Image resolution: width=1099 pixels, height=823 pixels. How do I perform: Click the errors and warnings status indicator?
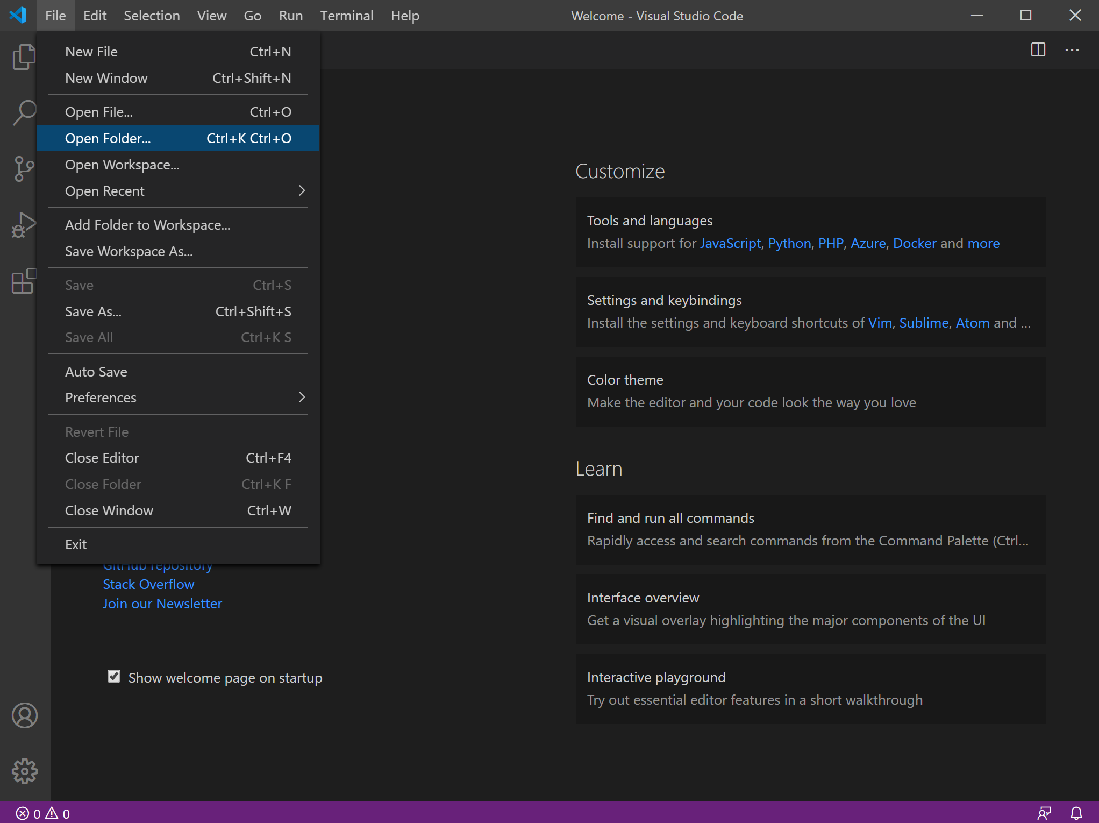(43, 813)
